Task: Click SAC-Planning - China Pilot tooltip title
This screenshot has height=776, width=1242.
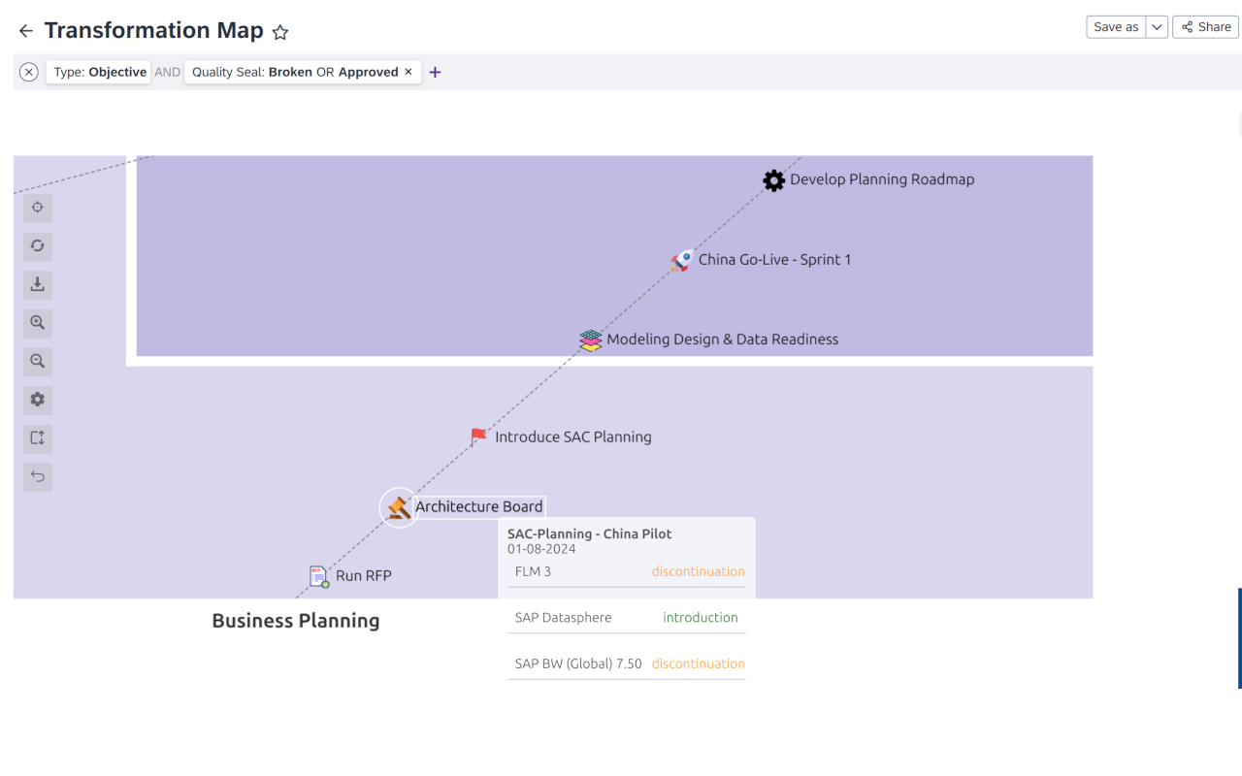Action: [x=590, y=533]
